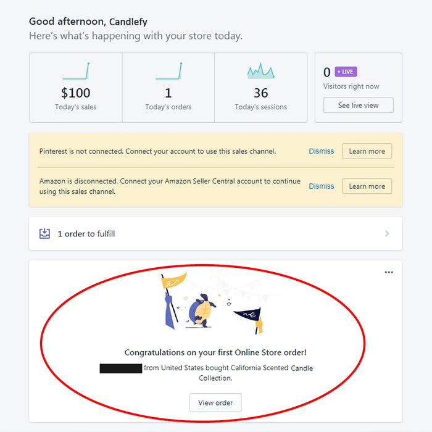Click the Today's orders sparkline chart icon

[168, 71]
